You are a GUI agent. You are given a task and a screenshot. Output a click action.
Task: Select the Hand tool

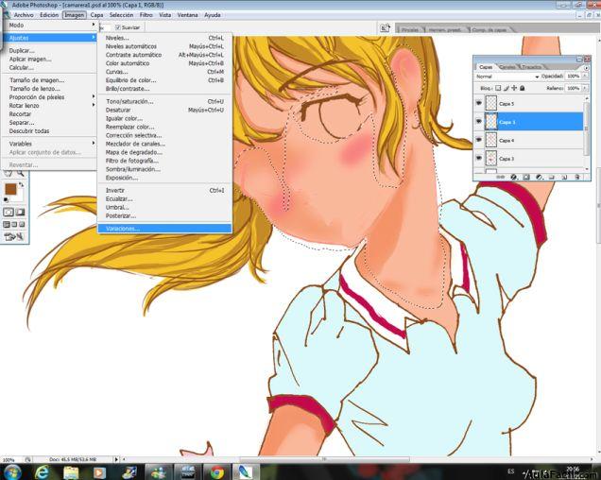[x=8, y=174]
